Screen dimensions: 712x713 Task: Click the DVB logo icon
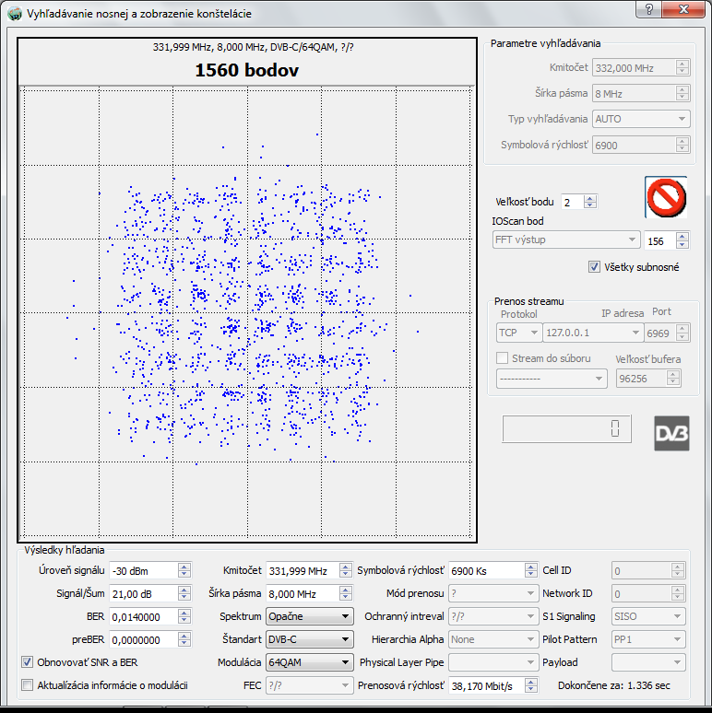click(x=671, y=433)
